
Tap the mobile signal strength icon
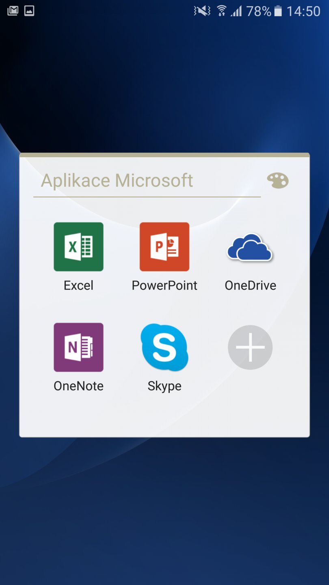[x=236, y=11]
